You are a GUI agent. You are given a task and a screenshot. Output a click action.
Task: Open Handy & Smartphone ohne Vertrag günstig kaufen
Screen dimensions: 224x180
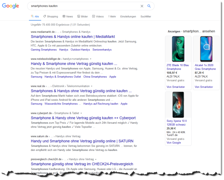(74, 64)
